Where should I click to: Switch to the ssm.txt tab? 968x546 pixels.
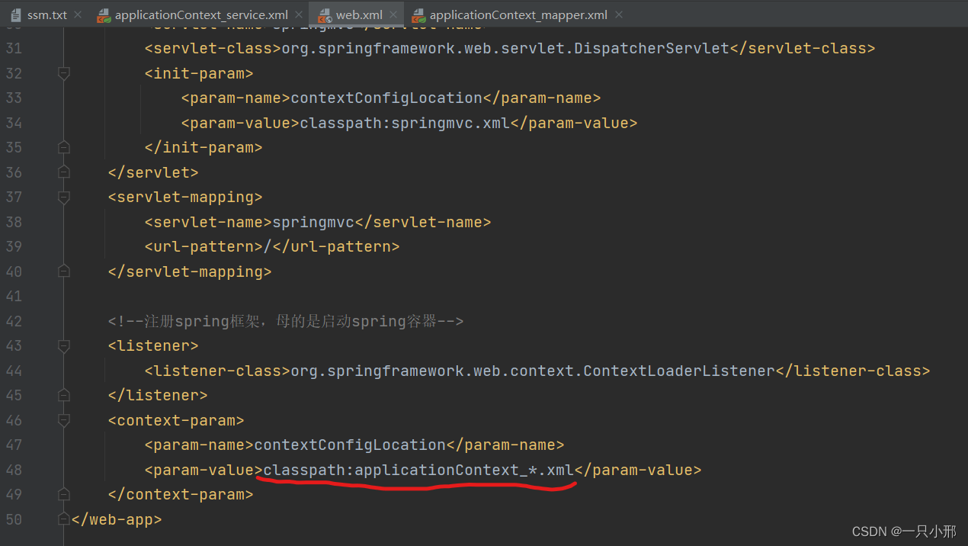(46, 14)
